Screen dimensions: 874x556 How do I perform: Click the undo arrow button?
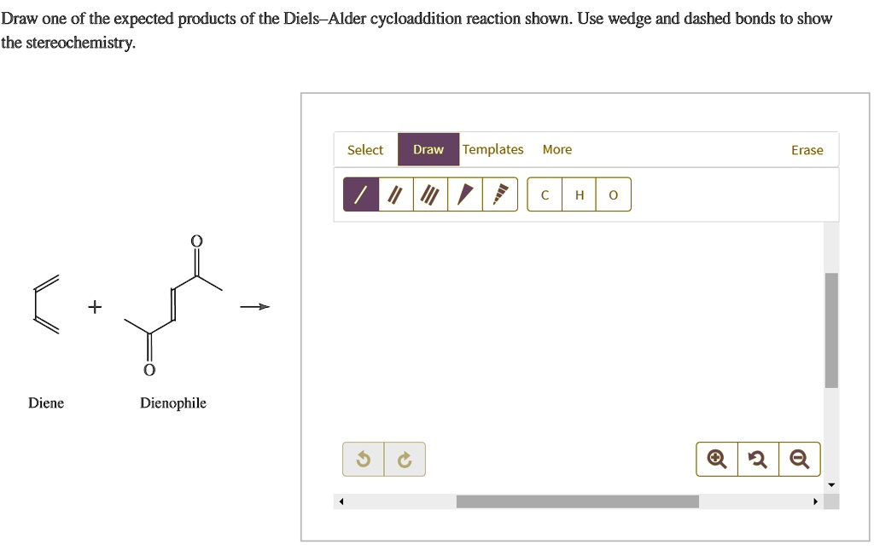click(364, 460)
